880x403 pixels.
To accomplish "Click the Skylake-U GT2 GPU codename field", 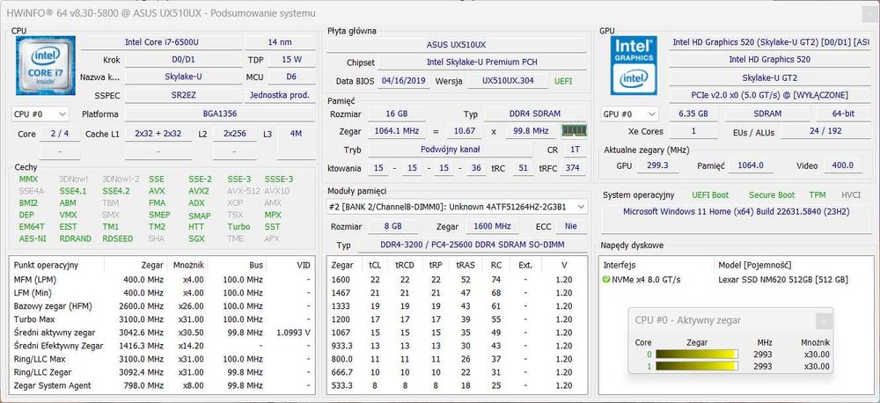I will coord(769,77).
